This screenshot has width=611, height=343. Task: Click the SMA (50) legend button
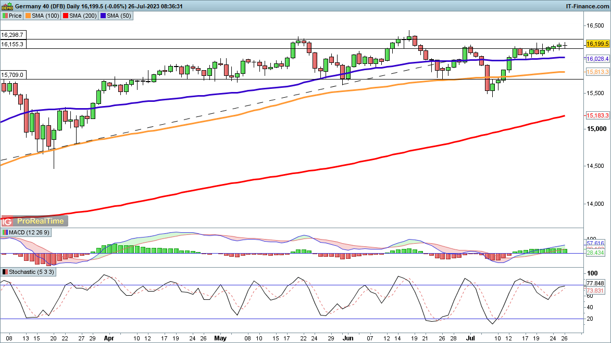coord(116,16)
